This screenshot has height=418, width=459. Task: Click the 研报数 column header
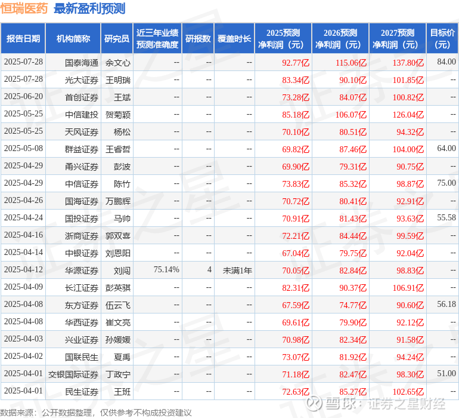click(198, 39)
